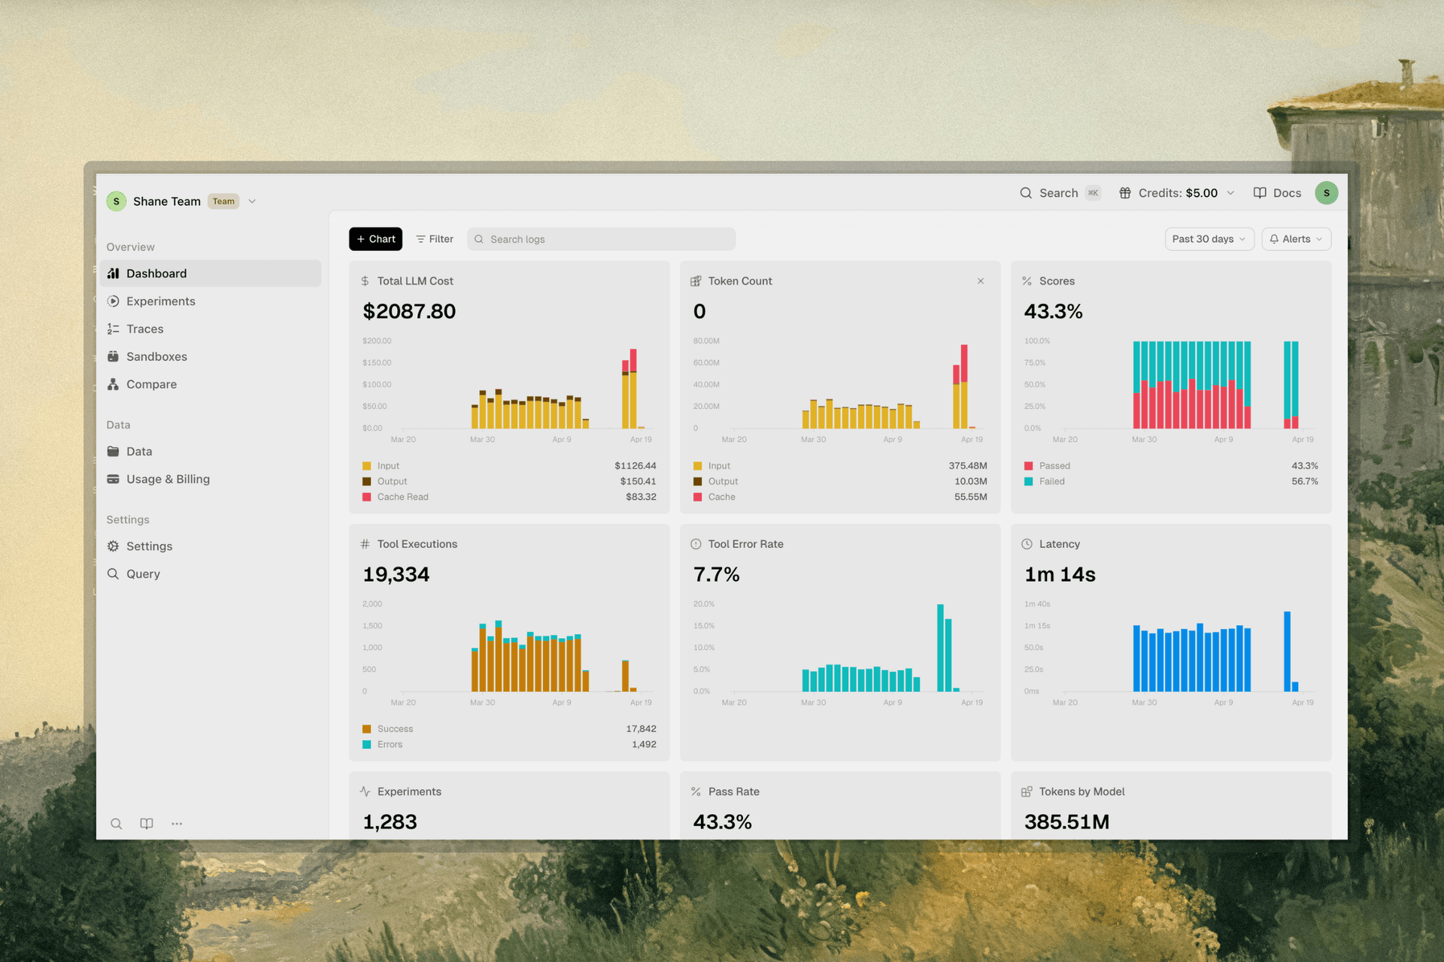Image resolution: width=1444 pixels, height=962 pixels.
Task: Expand the Shane Team chevron
Action: click(252, 201)
